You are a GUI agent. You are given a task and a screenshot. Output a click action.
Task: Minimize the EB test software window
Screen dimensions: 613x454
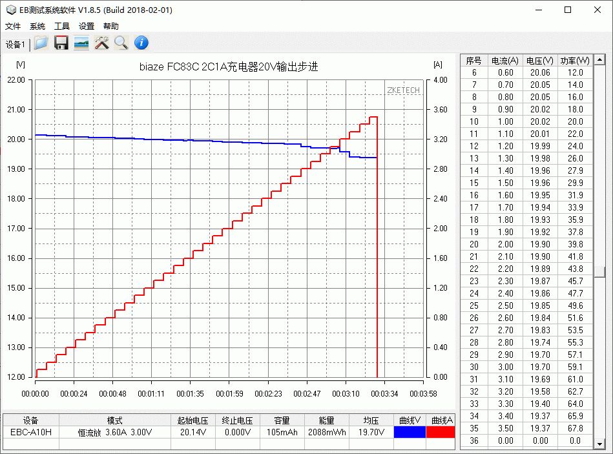tap(539, 10)
